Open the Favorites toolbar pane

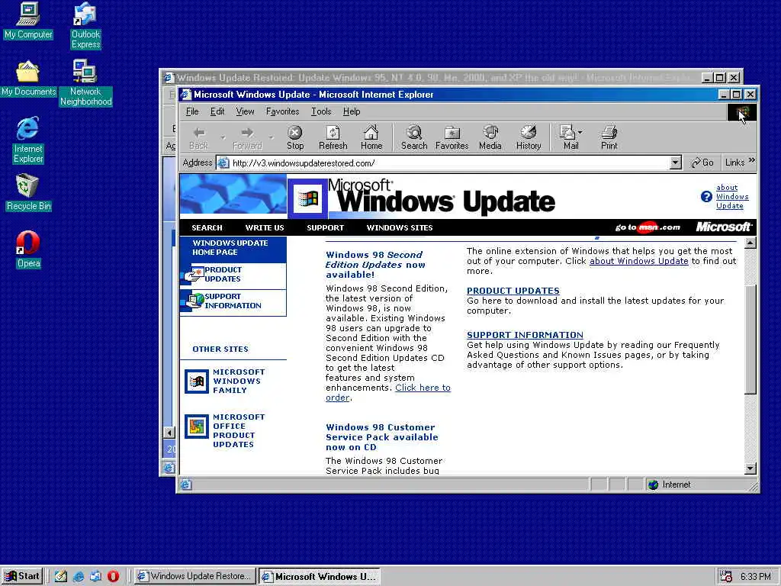coord(452,137)
